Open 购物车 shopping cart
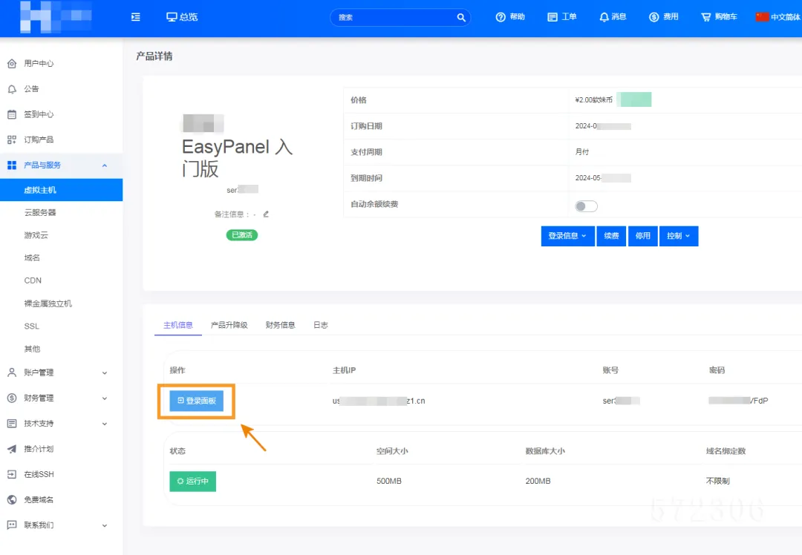Screen dimensions: 802x555 [706, 17]
